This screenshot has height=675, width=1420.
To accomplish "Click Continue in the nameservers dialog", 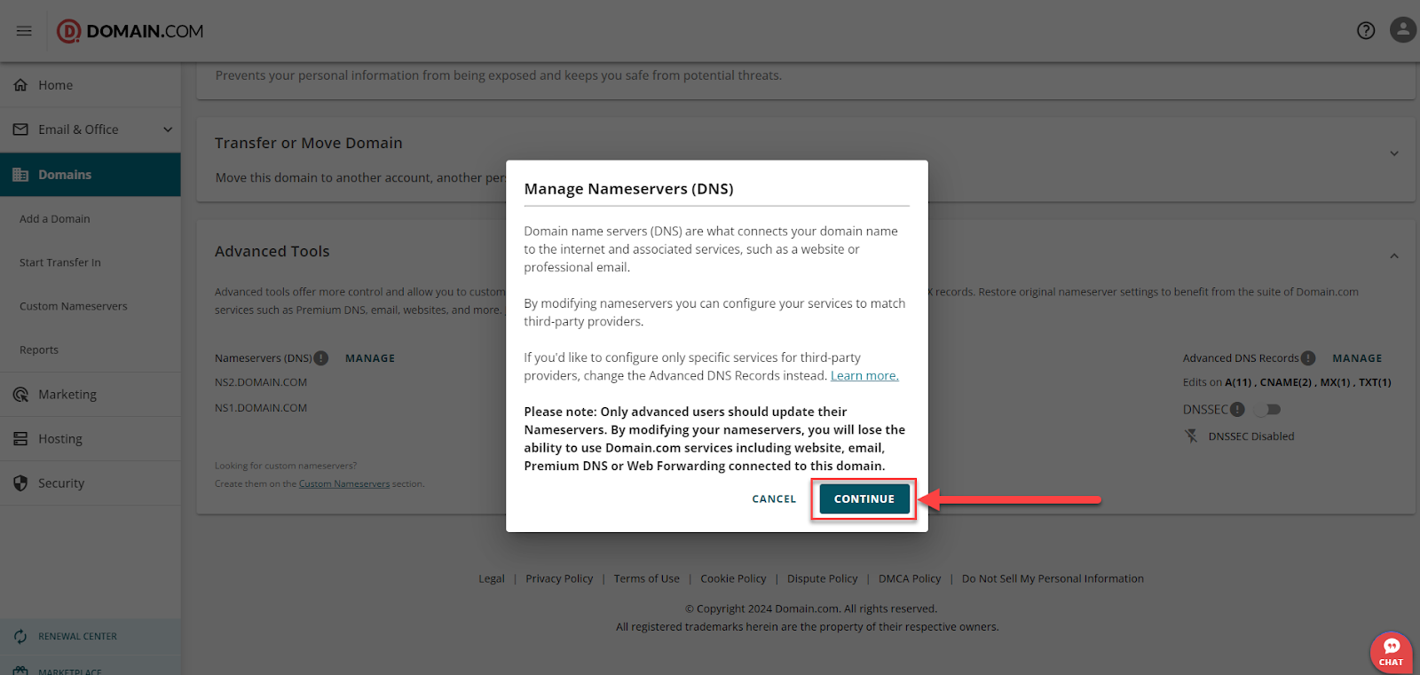I will (864, 498).
